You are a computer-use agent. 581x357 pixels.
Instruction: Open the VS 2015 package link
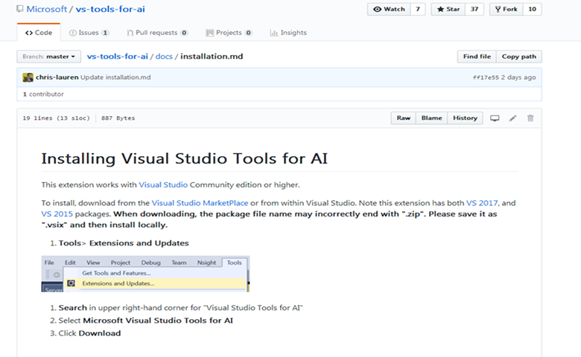[57, 214]
